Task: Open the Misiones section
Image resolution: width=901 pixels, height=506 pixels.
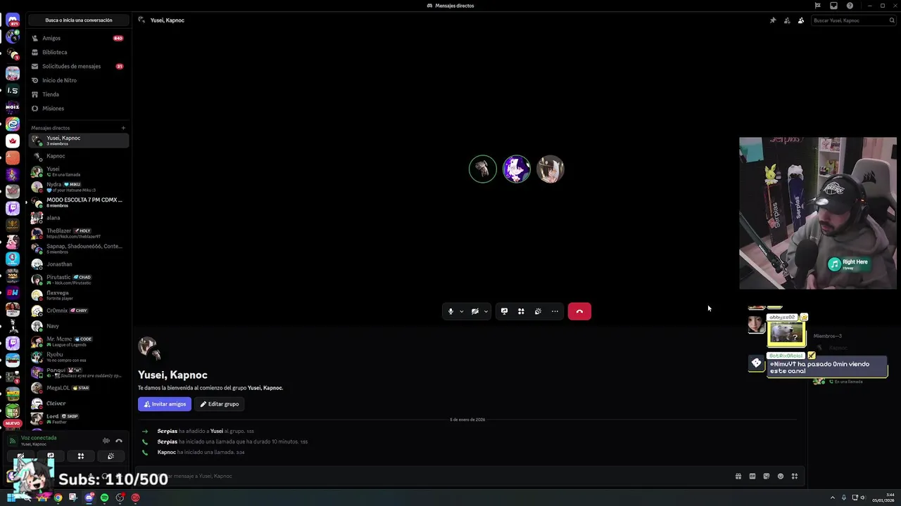Action: tap(78, 108)
